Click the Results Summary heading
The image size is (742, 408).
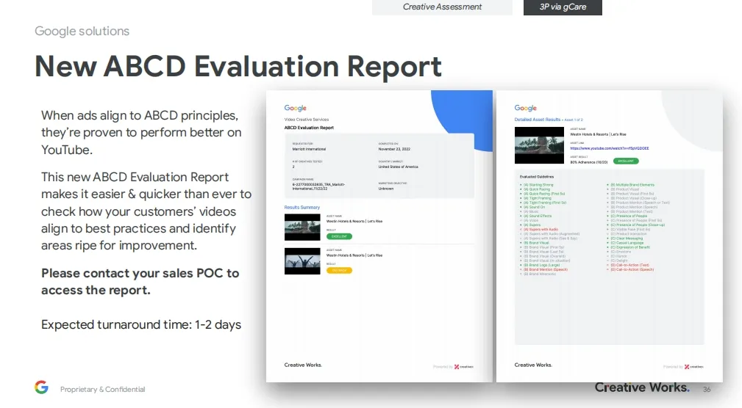coord(302,208)
